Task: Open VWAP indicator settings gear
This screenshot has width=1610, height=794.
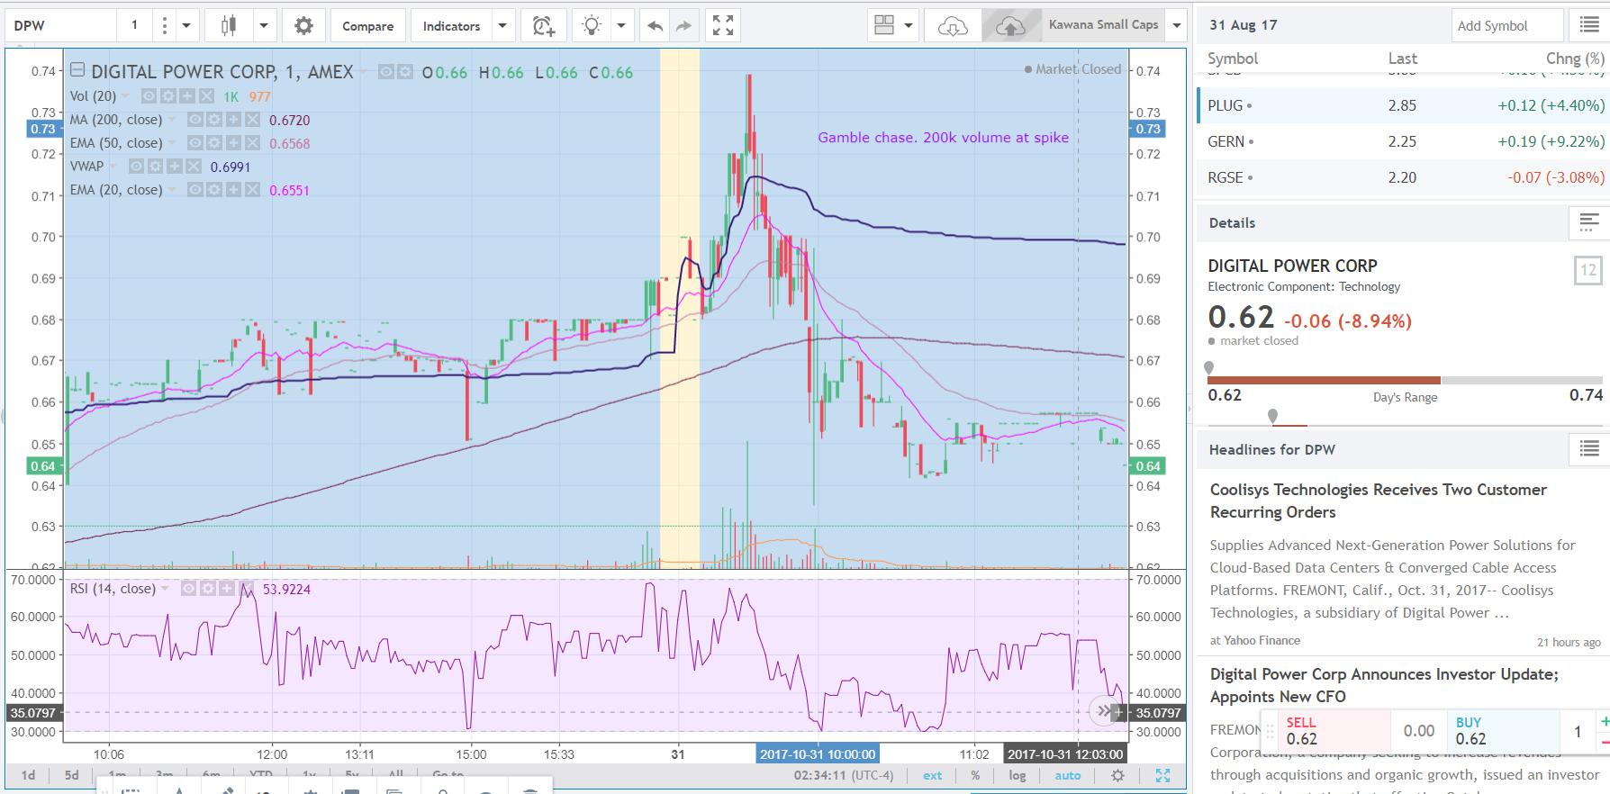Action: point(155,167)
